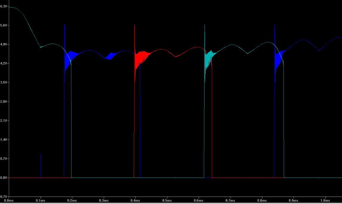Viewport: 342px width, 204px height.
Task: Click the 0.0ms time axis label
Action: (x=9, y=200)
